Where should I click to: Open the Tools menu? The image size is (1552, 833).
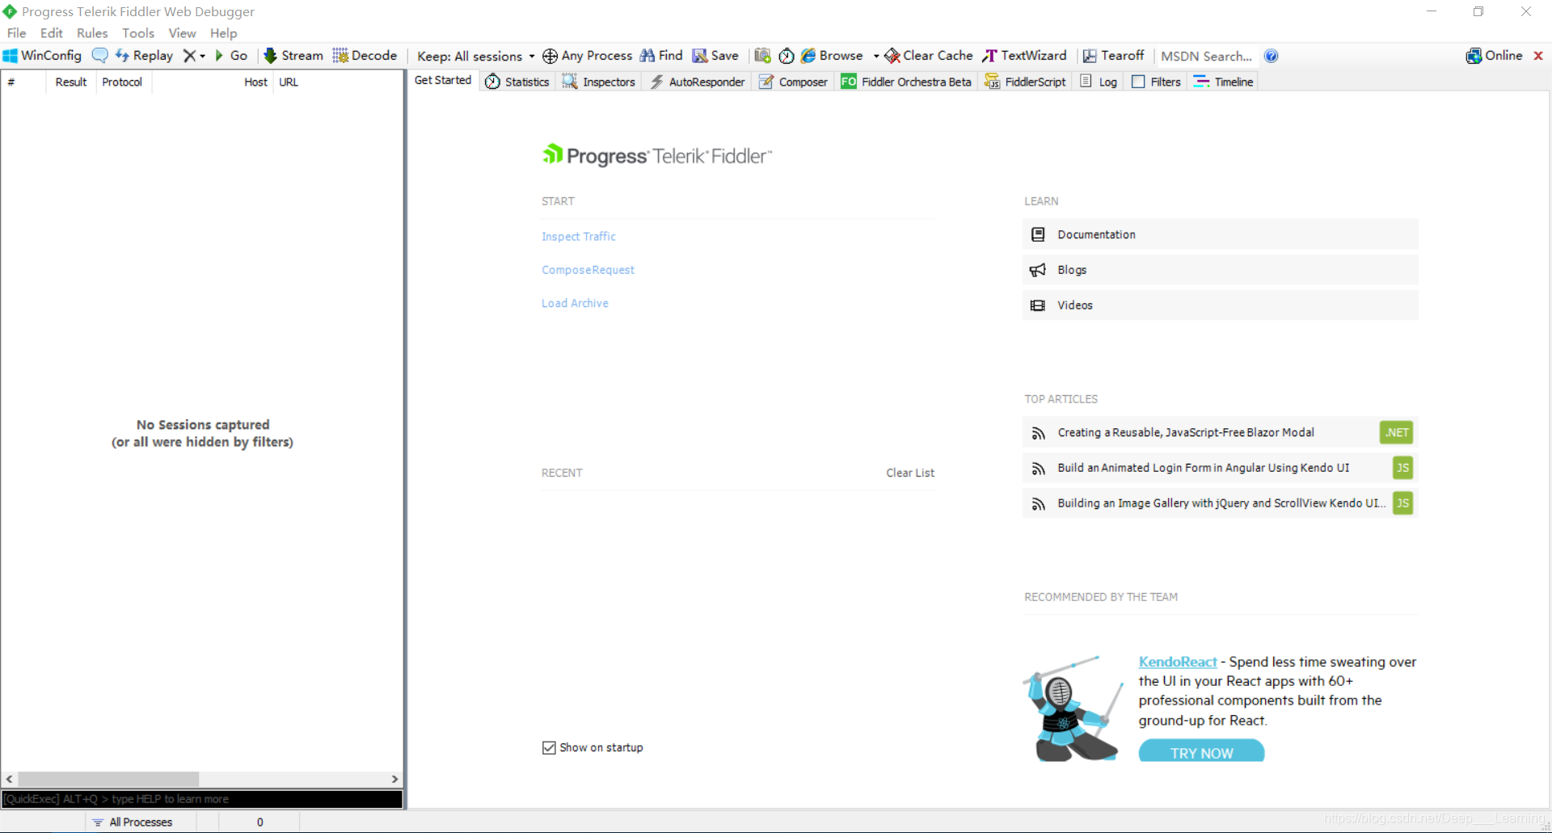138,33
